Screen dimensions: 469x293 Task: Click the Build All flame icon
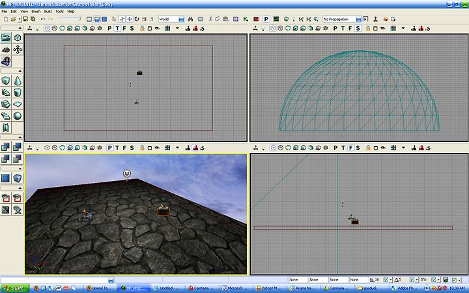click(386, 19)
